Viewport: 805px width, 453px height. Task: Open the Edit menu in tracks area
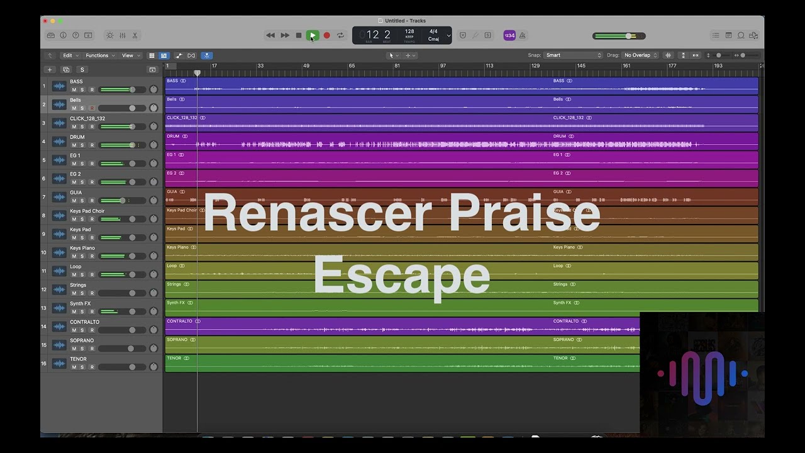click(69, 55)
